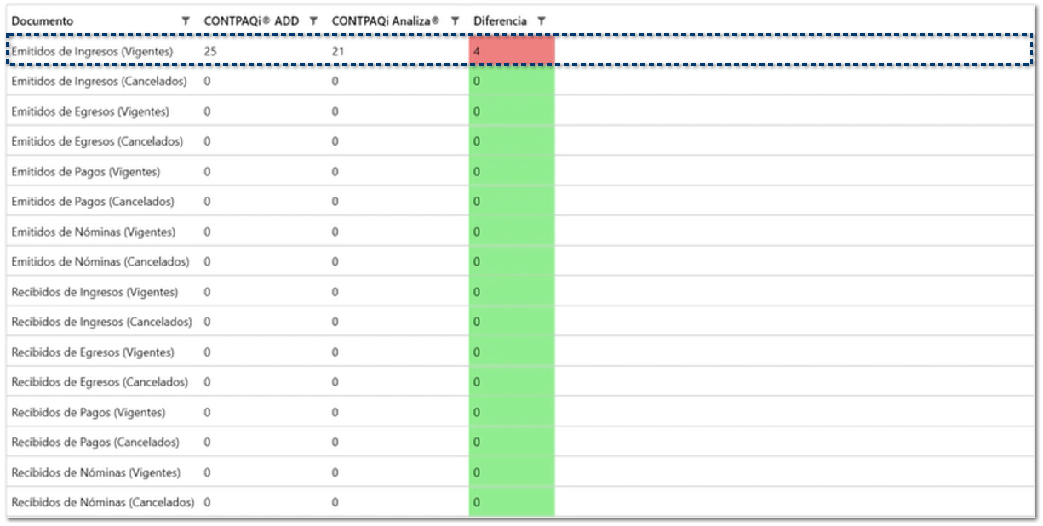Select the Recibidos de Nóminas (Vigentes) row
Image resolution: width=1043 pixels, height=526 pixels.
(x=520, y=472)
